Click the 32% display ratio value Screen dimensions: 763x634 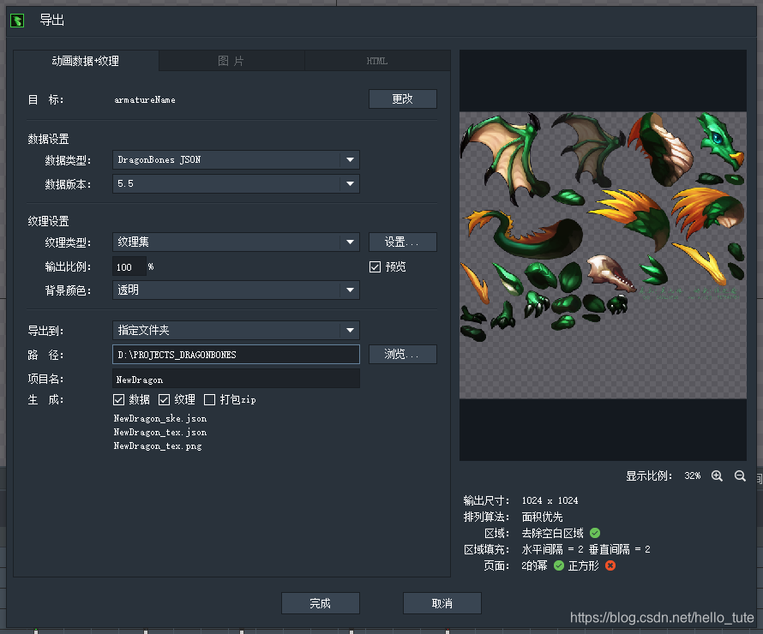point(693,475)
